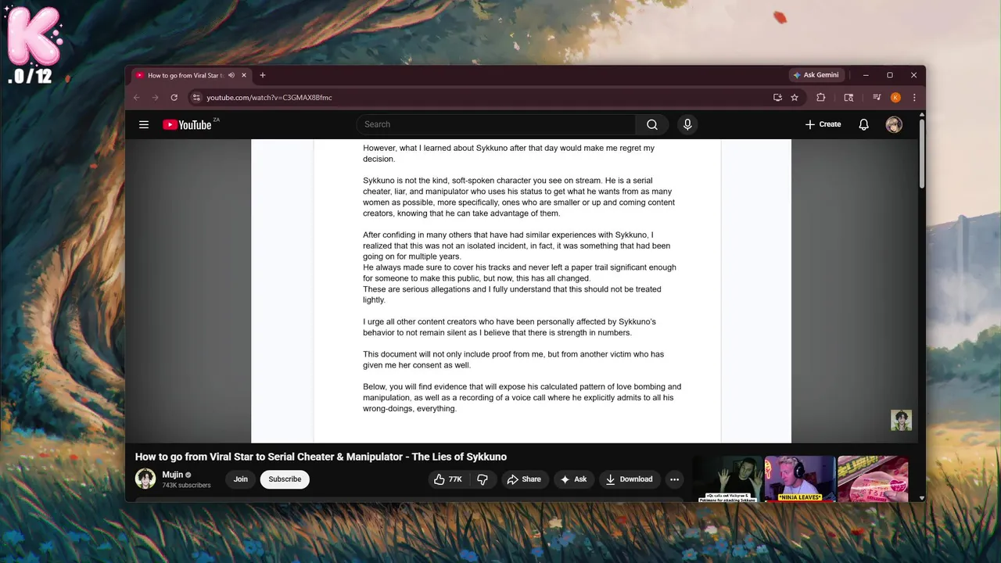The width and height of the screenshot is (1001, 563).
Task: Open the Chrome extensions puzzle icon
Action: click(820, 98)
